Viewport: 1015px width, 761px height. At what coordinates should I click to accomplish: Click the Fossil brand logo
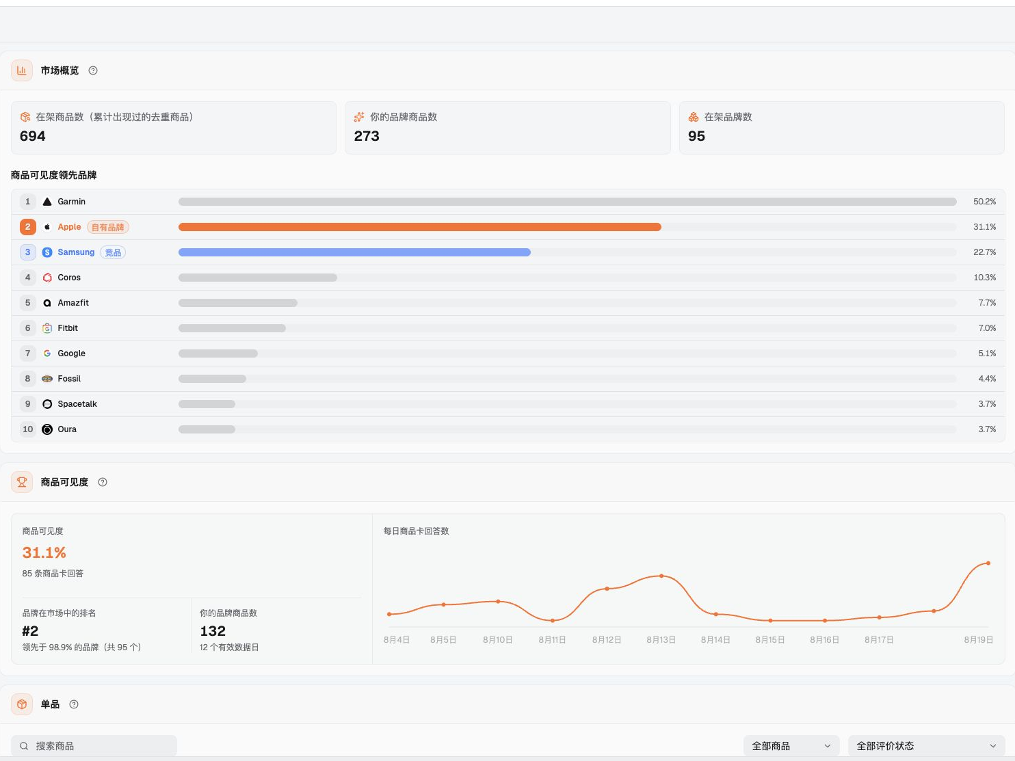(x=47, y=379)
